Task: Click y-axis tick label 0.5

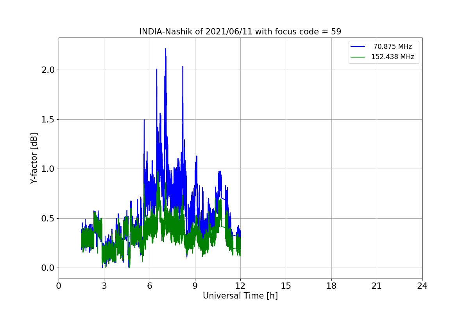Action: (48, 218)
